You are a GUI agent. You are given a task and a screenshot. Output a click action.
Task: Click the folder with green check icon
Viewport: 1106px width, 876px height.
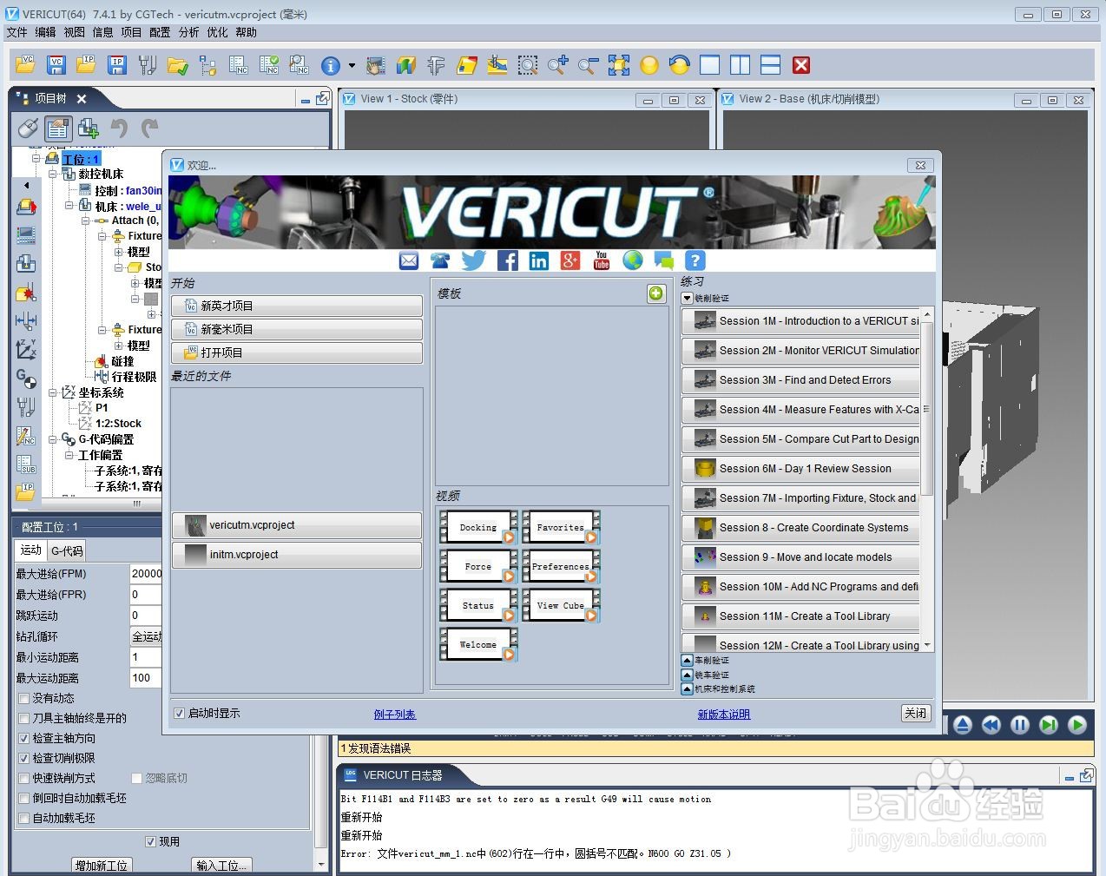point(178,65)
